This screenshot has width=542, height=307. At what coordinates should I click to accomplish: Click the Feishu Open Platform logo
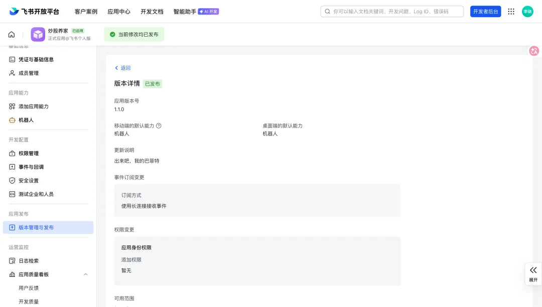click(34, 12)
